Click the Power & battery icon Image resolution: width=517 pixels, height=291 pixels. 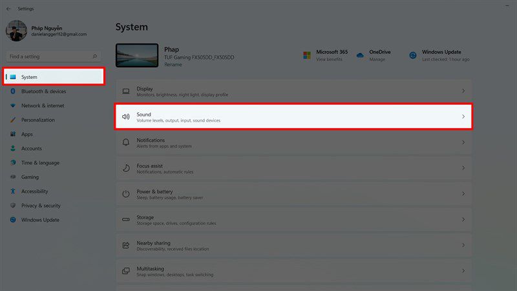(x=126, y=193)
